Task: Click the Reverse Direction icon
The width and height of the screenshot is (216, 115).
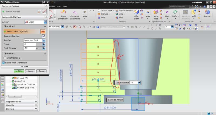Action: 43,36
